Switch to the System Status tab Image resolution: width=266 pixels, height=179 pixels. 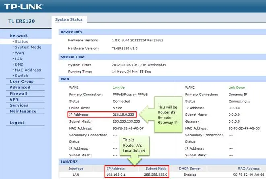coord(69,19)
